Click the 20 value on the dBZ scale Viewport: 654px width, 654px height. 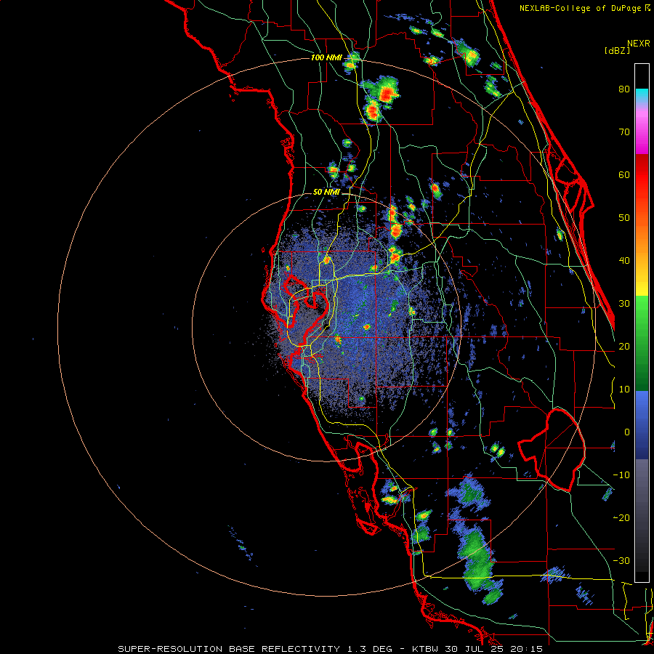pos(624,346)
